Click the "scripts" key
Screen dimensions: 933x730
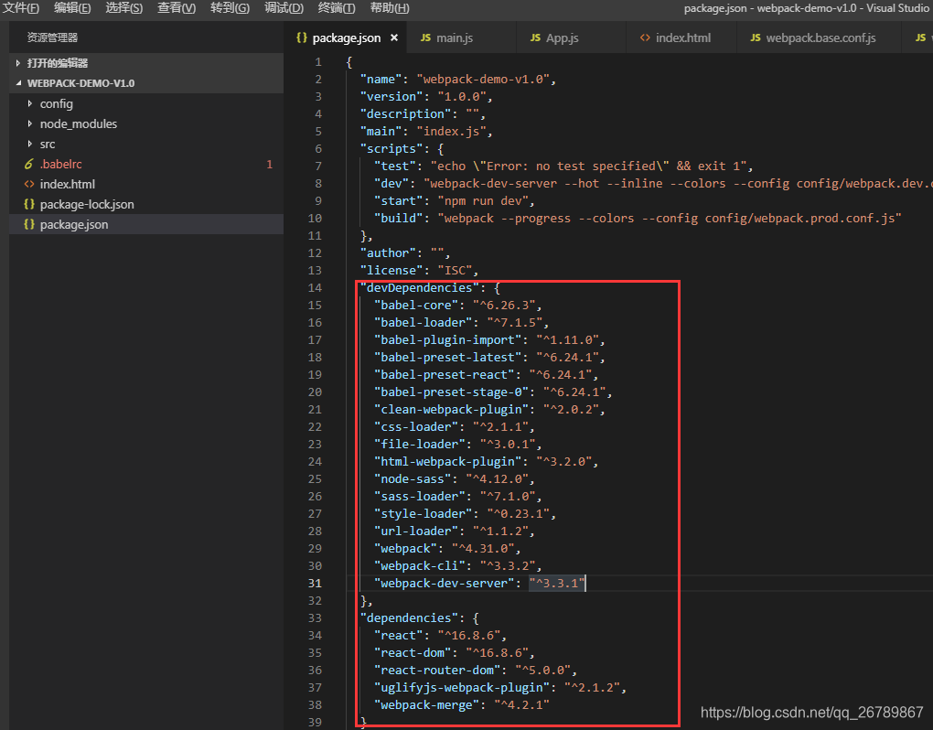(391, 149)
